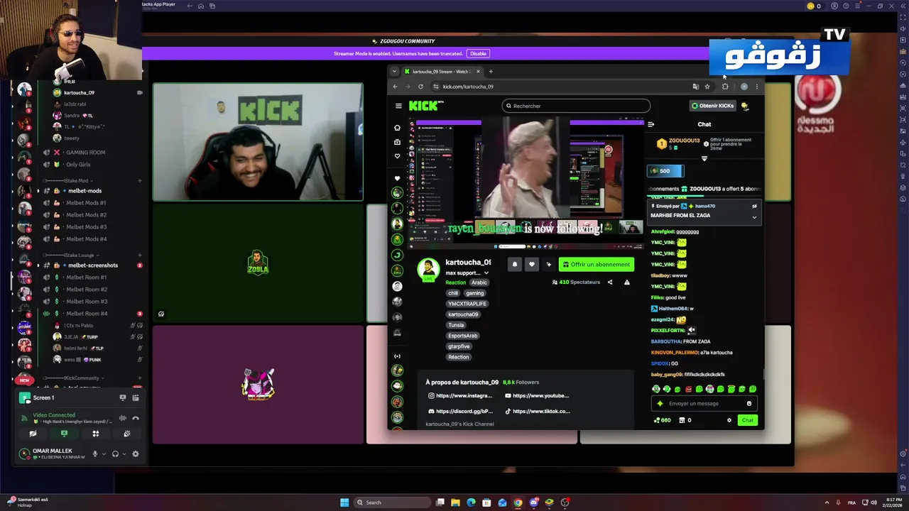Open Kick shop icon showing 0
This screenshot has height=511, width=909.
[x=685, y=420]
